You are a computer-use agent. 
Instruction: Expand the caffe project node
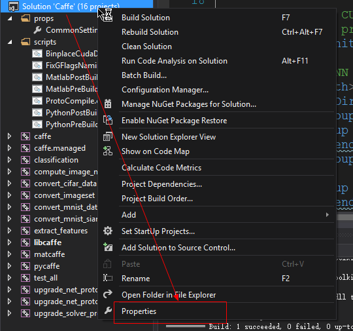(x=9, y=136)
